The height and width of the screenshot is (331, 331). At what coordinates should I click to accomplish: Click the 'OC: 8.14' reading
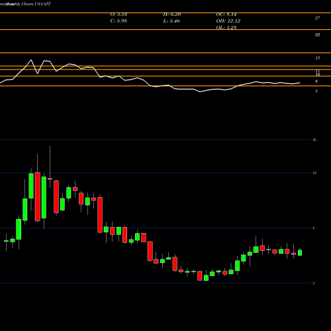[x=226, y=15]
